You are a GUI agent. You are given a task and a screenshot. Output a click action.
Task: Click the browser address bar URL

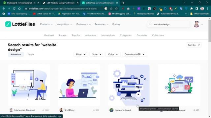63,9
